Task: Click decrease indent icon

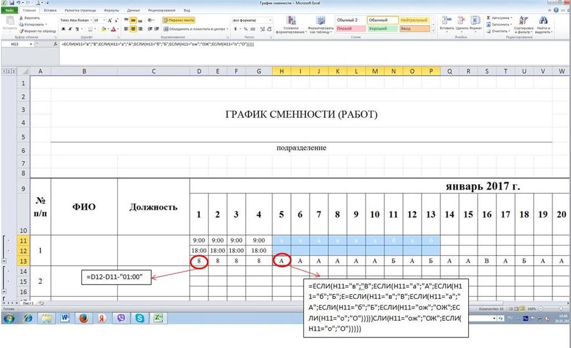Action: pos(150,29)
